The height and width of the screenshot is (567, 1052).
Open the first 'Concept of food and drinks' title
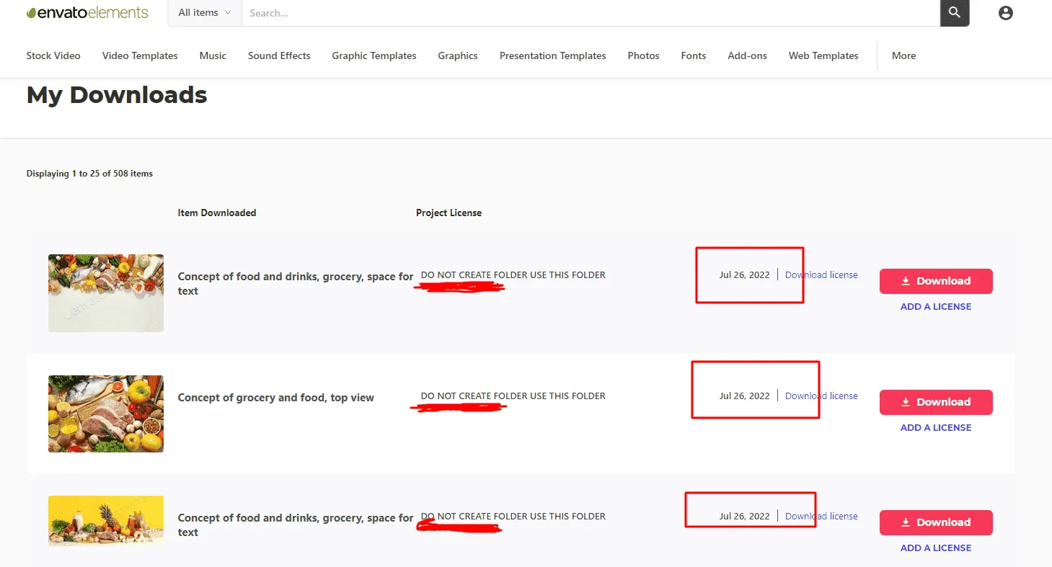[296, 284]
